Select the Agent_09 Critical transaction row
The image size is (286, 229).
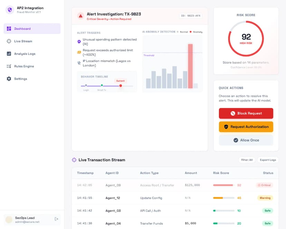click(155, 185)
